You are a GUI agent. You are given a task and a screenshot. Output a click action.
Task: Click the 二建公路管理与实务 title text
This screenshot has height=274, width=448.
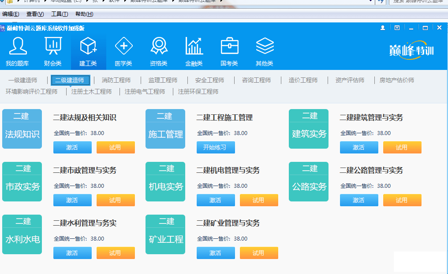click(371, 170)
